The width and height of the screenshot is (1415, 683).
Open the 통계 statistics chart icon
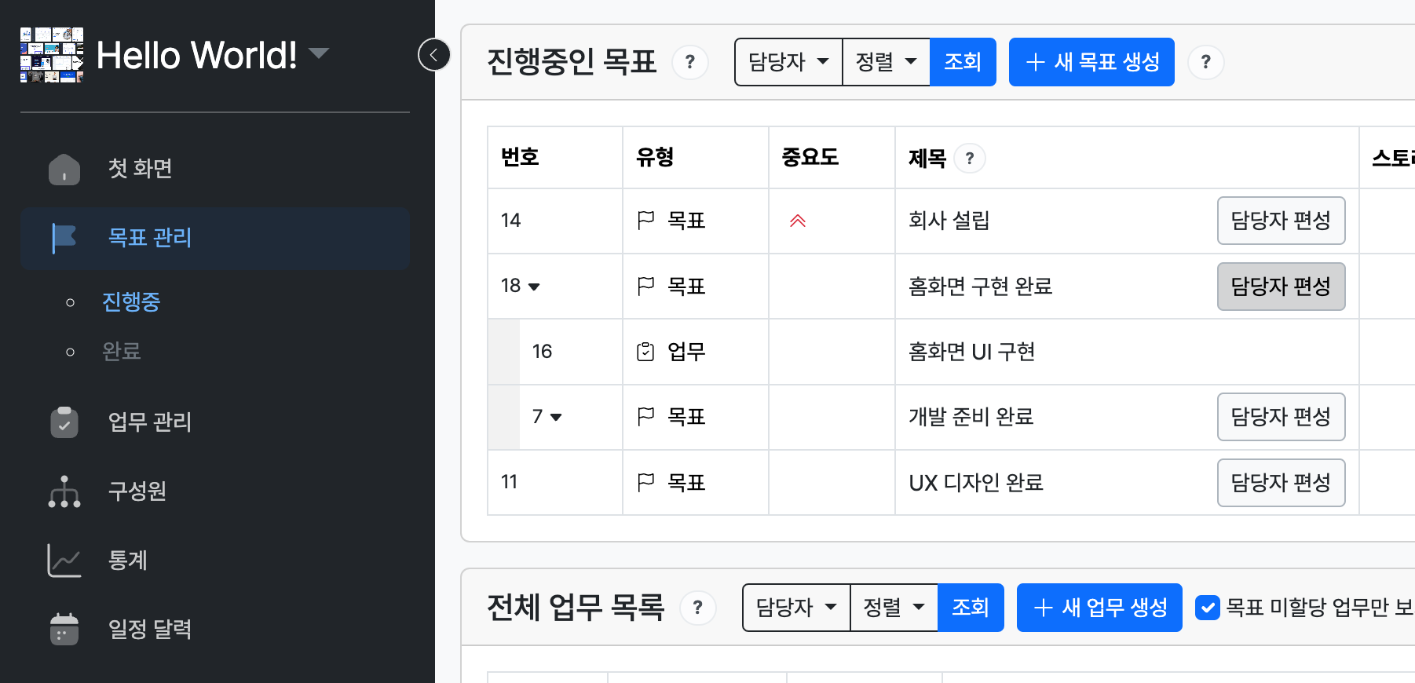pyautogui.click(x=64, y=561)
